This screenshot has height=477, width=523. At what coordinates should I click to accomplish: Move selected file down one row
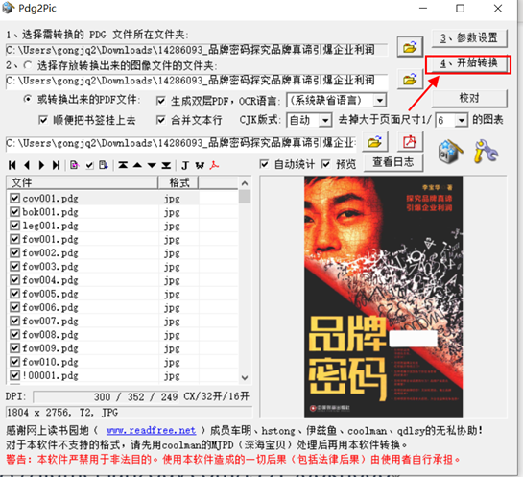tap(152, 165)
